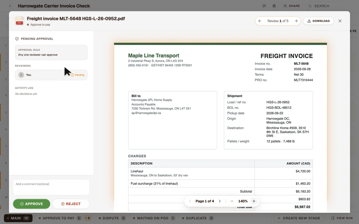Image resolution: width=359 pixels, height=224 pixels.
Task: Click the Search field in the top bar
Action: (x=329, y=6)
